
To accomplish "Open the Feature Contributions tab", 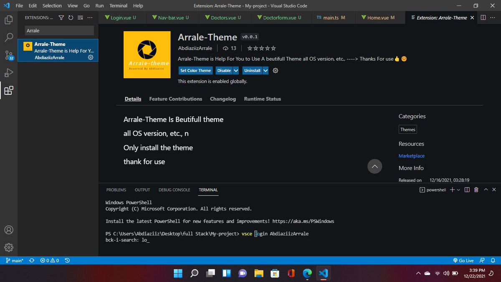I will (x=175, y=99).
